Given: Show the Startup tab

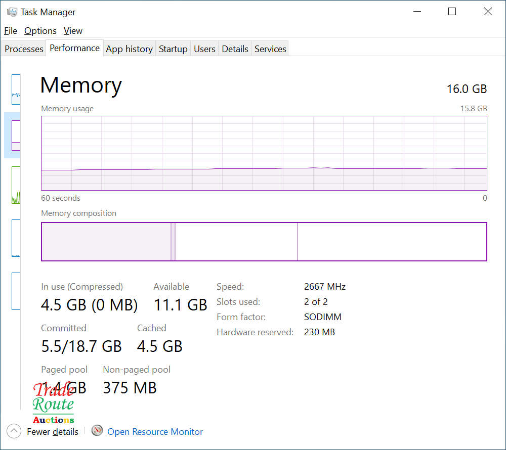Looking at the screenshot, I should pos(173,49).
